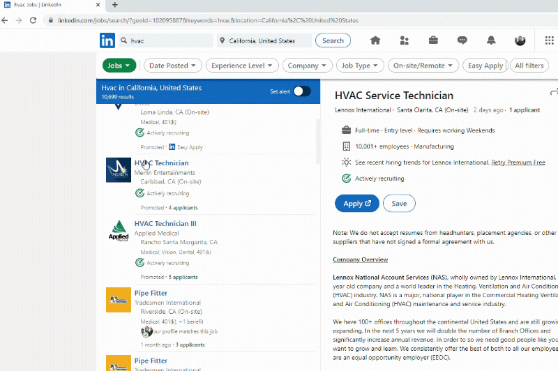Open the Notifications bell icon
Viewport: 558px width, 371px height.
(x=491, y=40)
